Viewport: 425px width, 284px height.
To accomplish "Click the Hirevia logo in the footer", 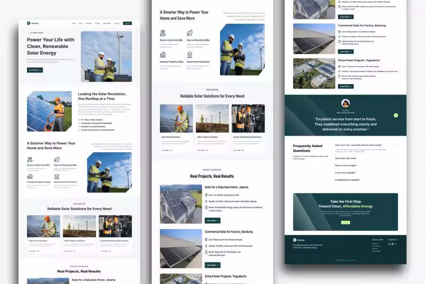I will tap(299, 240).
